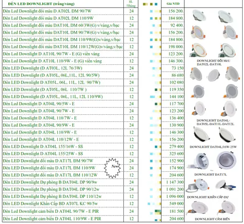Select row 'D AT04L 110/12W - E'
244x224 pixels.
pos(41,140)
